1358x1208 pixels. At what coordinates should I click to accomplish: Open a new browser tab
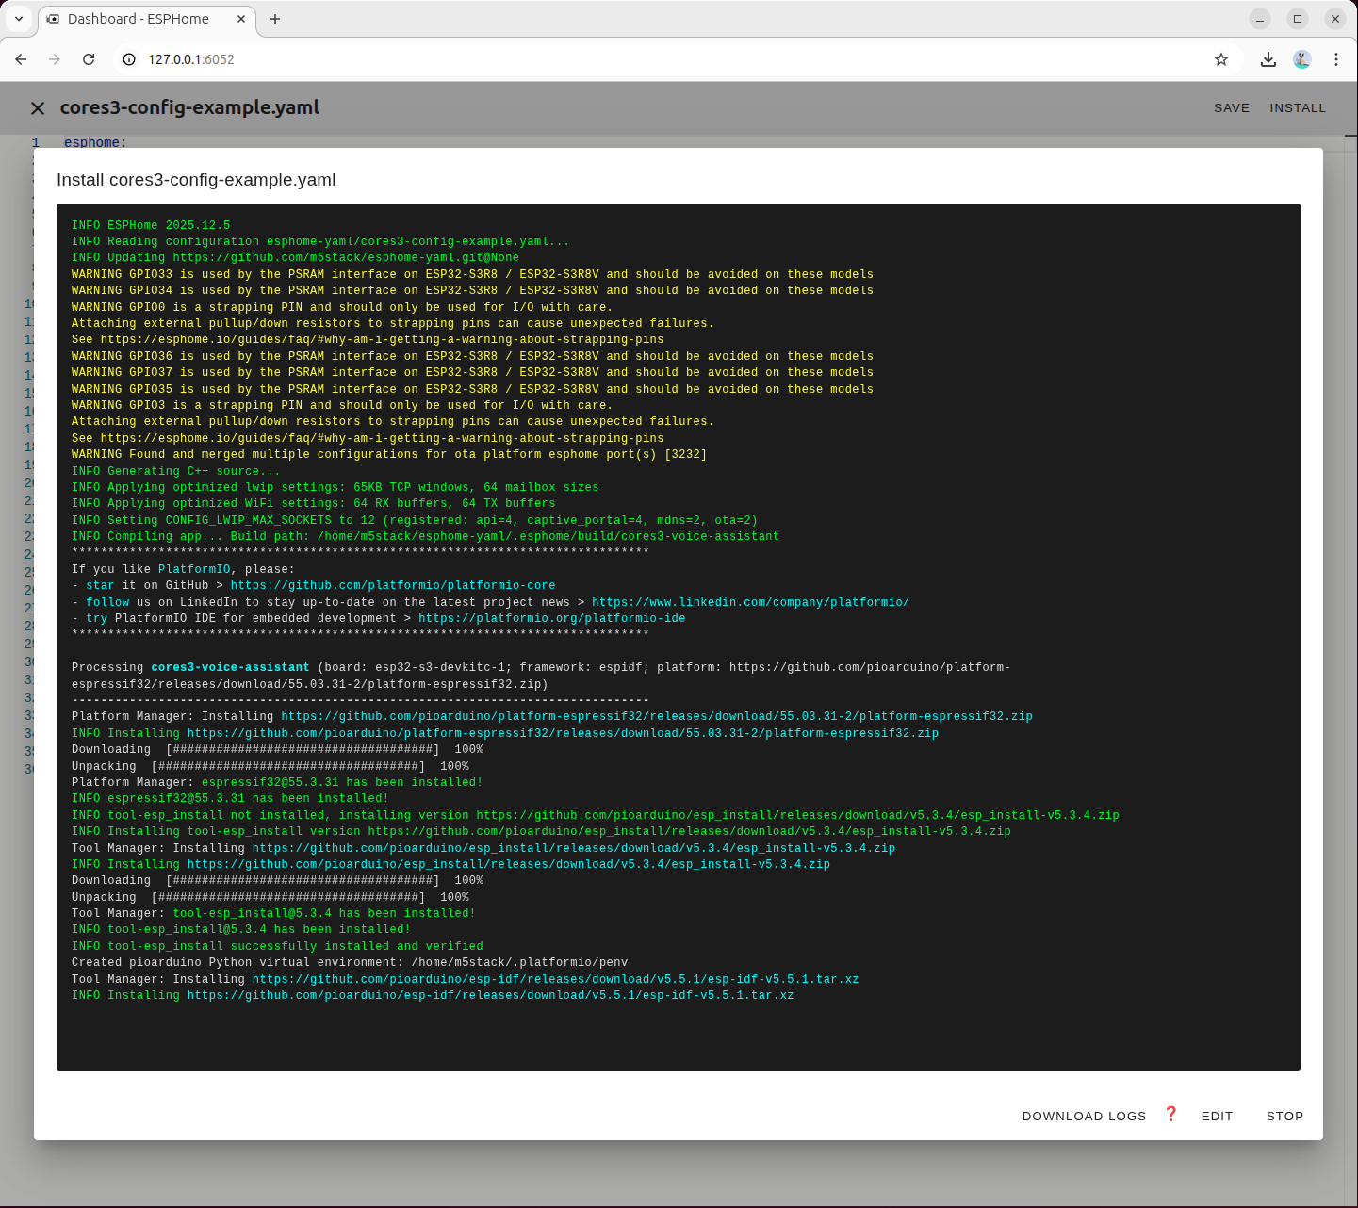(x=275, y=19)
